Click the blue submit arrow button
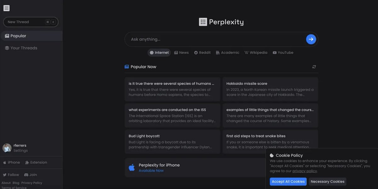This screenshot has width=378, height=189. pyautogui.click(x=311, y=39)
